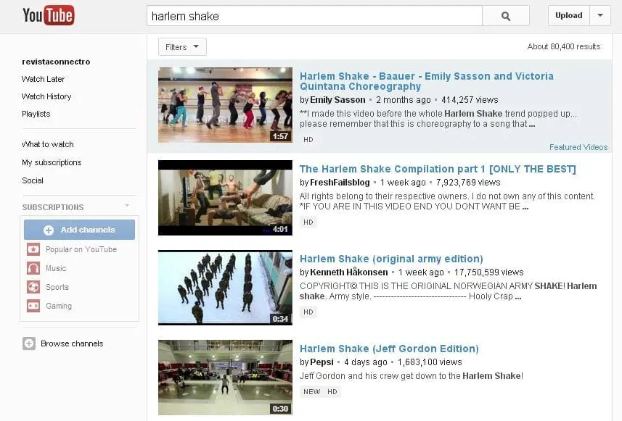Viewport: 622px width, 421px height.
Task: Visit FreshFailsblog's channel
Action: tap(340, 183)
